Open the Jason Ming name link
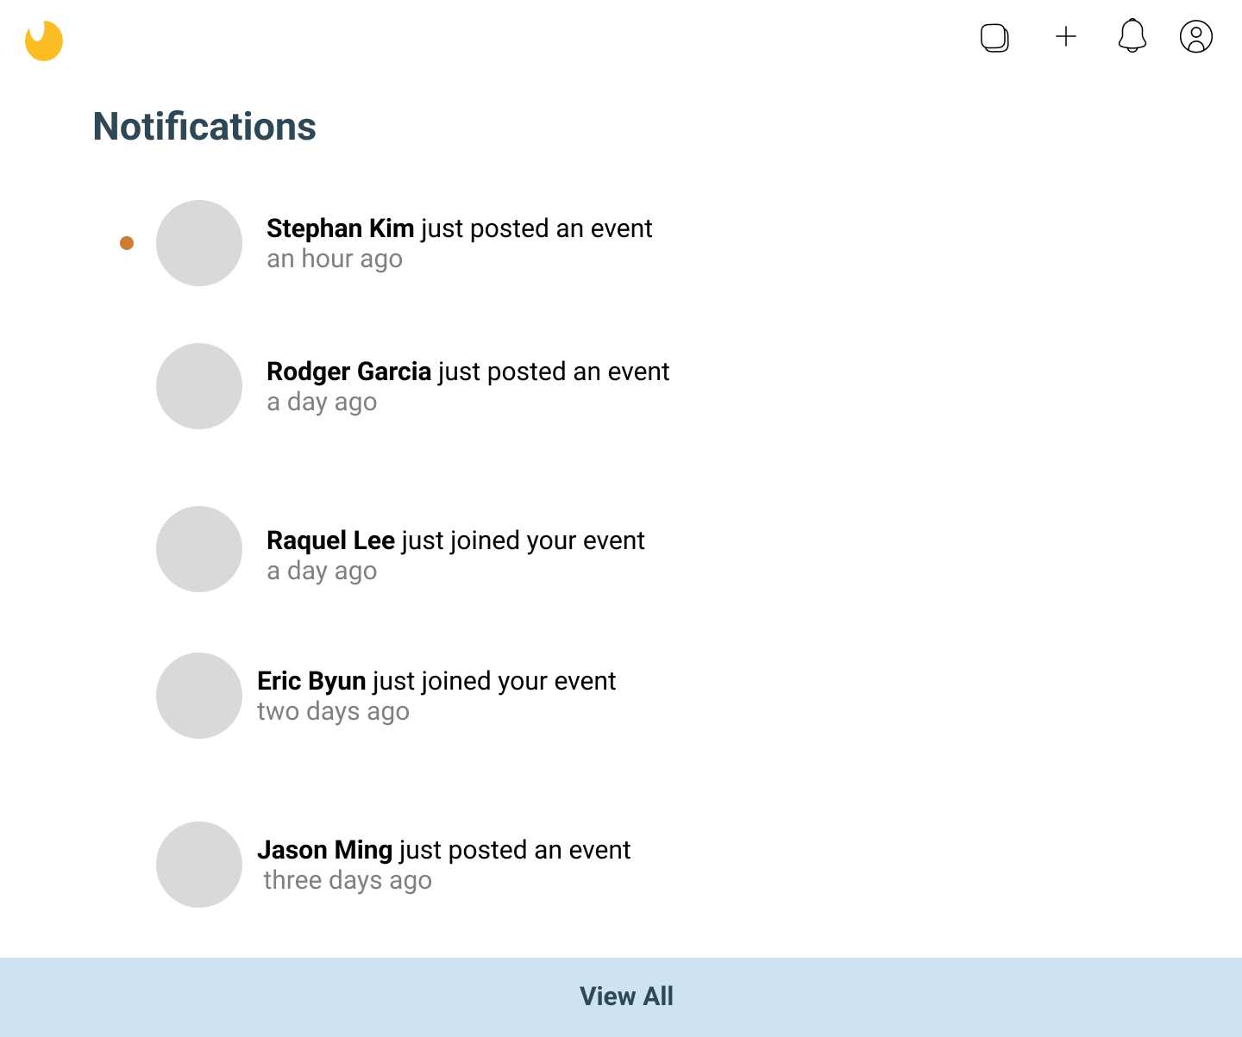Screen dimensions: 1242x1037 tap(324, 850)
